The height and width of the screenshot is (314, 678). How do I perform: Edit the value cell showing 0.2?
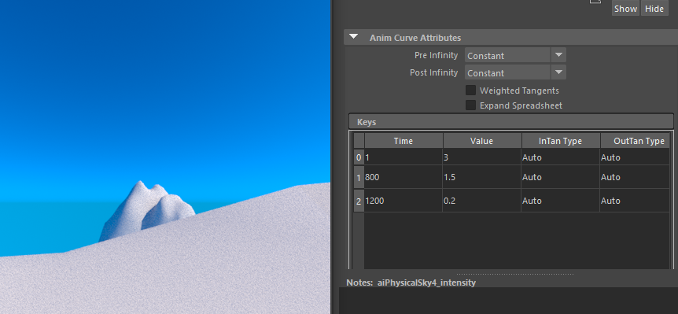point(481,201)
